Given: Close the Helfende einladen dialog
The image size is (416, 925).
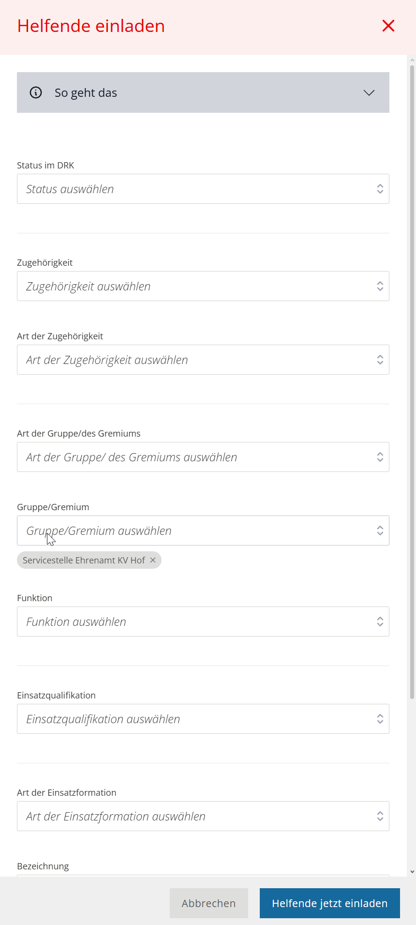Looking at the screenshot, I should 388,26.
